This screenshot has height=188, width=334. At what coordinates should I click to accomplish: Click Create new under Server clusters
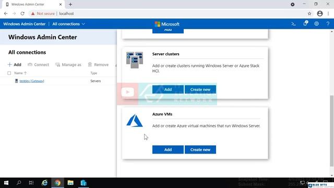point(200,89)
